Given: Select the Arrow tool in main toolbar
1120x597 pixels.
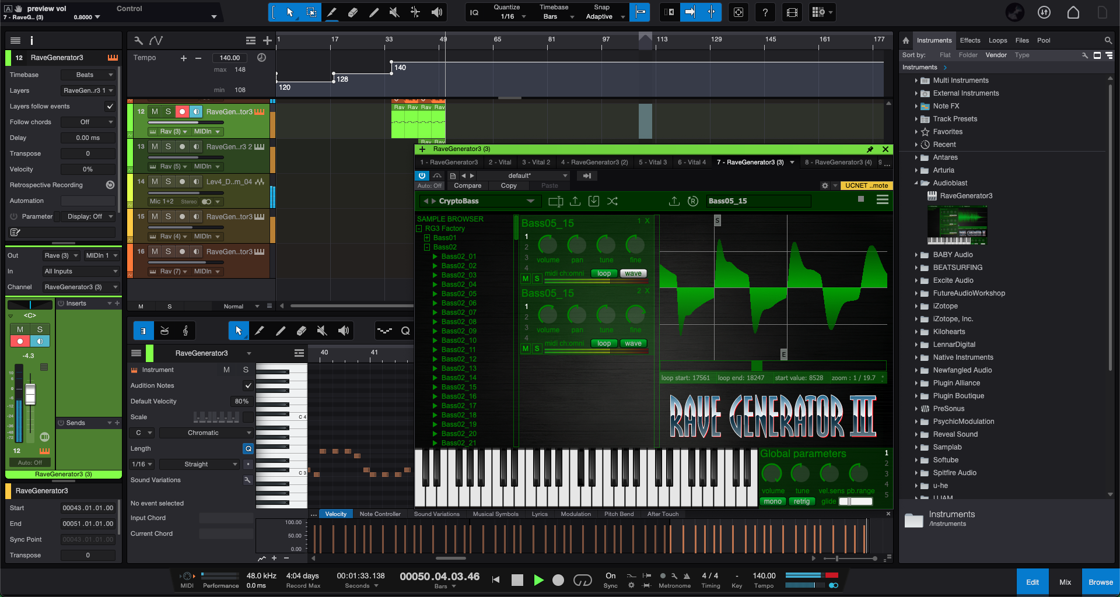Looking at the screenshot, I should (290, 12).
